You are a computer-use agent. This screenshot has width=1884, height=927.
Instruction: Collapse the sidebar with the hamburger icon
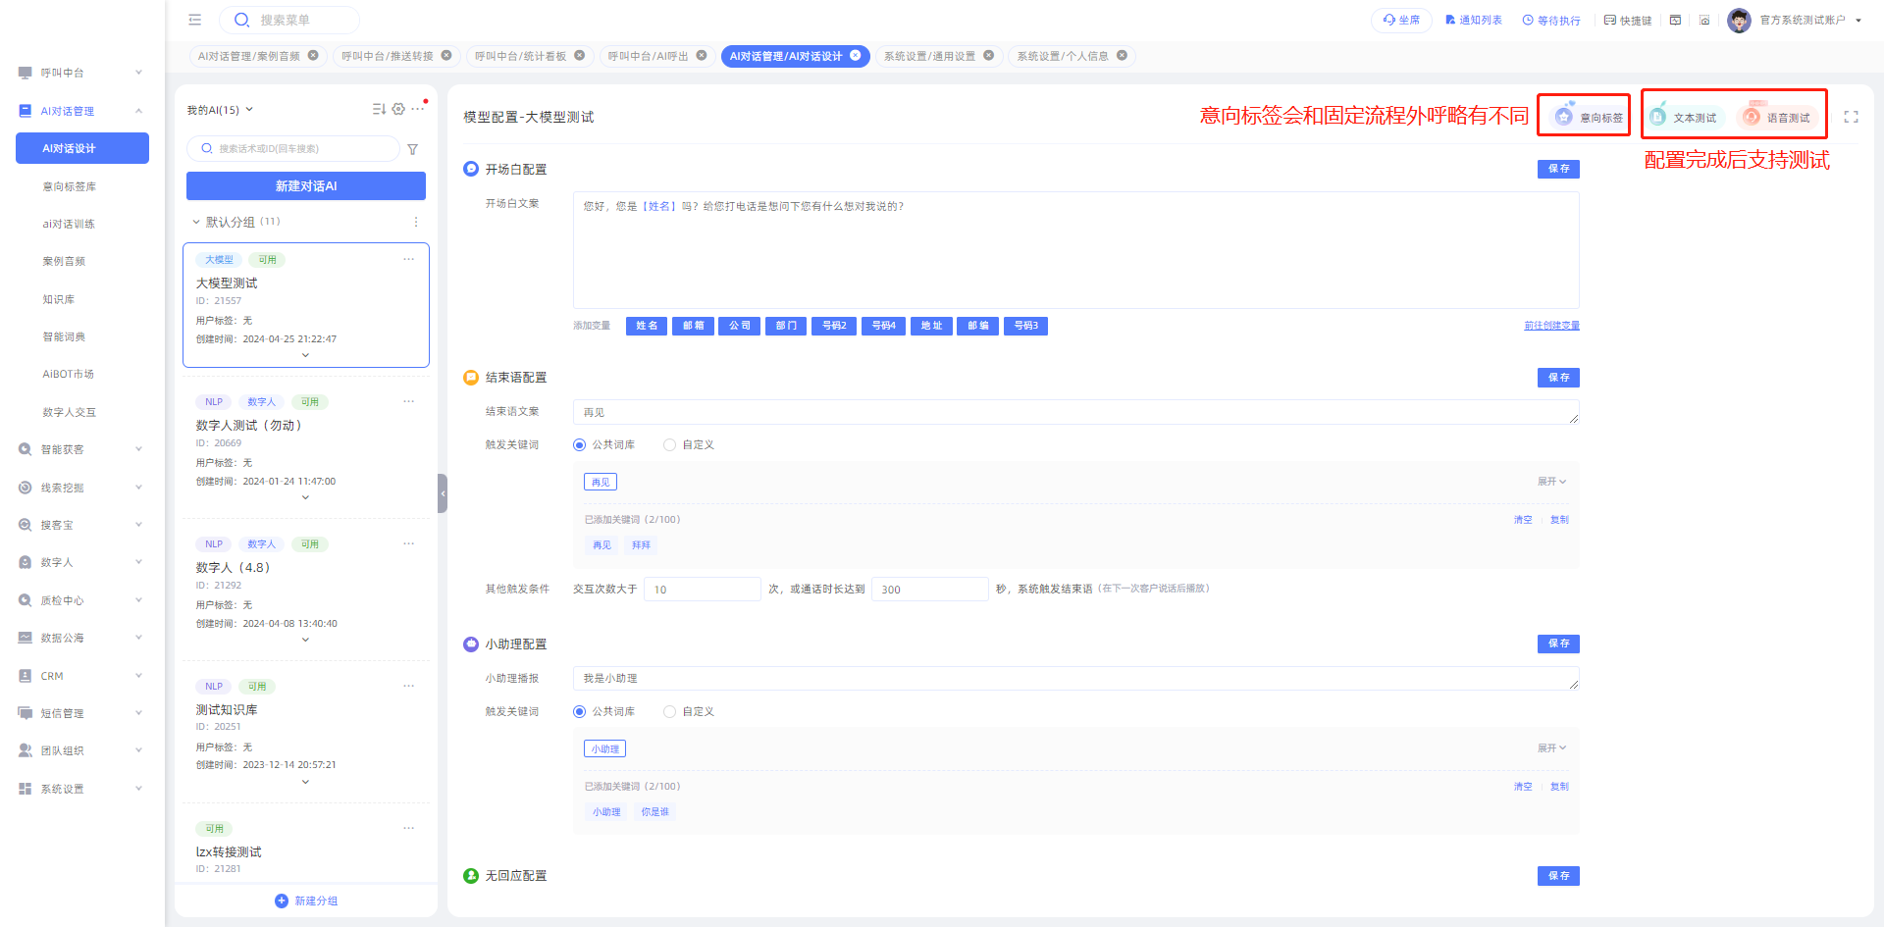coord(195,20)
